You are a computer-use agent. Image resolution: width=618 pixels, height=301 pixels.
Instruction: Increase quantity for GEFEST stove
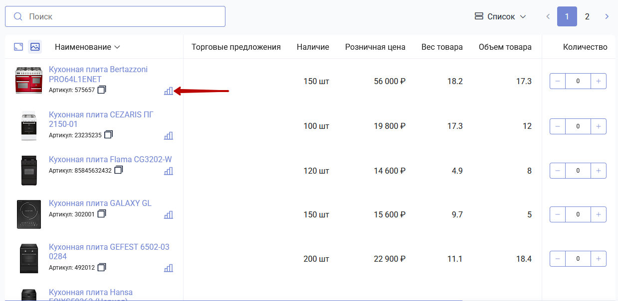click(599, 259)
